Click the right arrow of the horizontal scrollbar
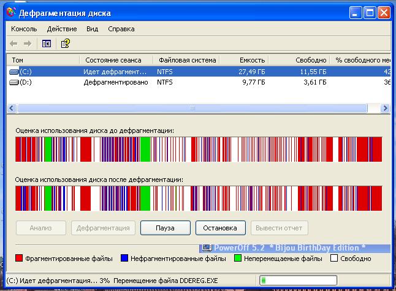 [386, 108]
